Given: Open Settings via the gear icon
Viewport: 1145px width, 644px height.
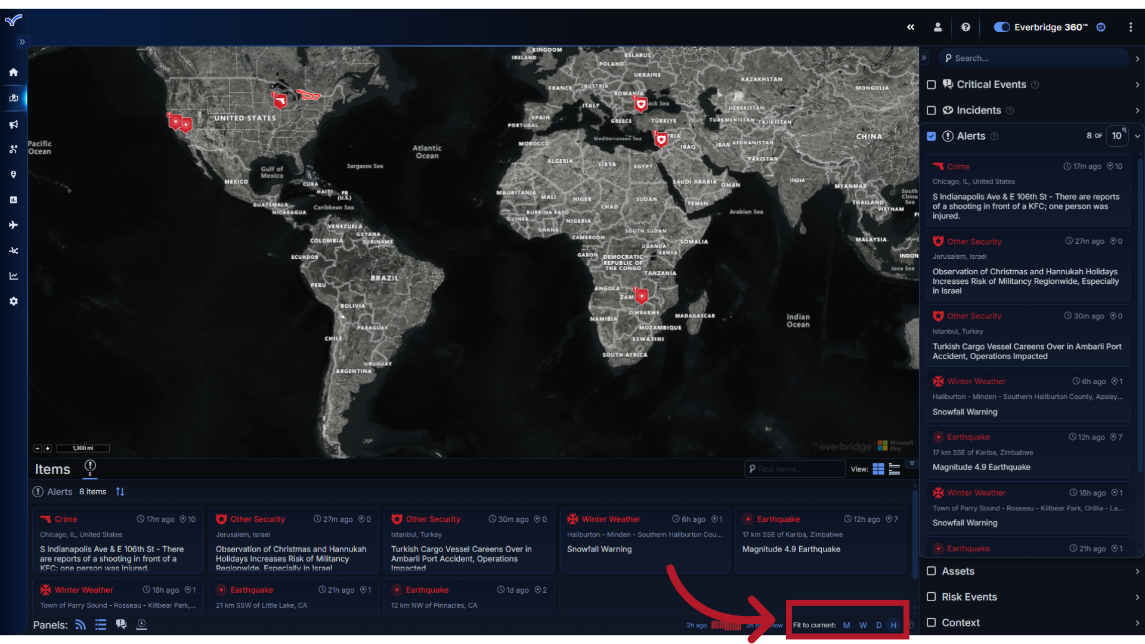Looking at the screenshot, I should pyautogui.click(x=13, y=301).
